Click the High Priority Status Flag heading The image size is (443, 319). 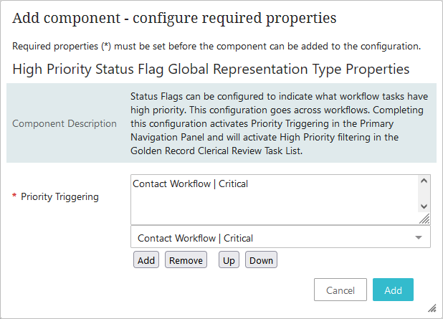[211, 70]
